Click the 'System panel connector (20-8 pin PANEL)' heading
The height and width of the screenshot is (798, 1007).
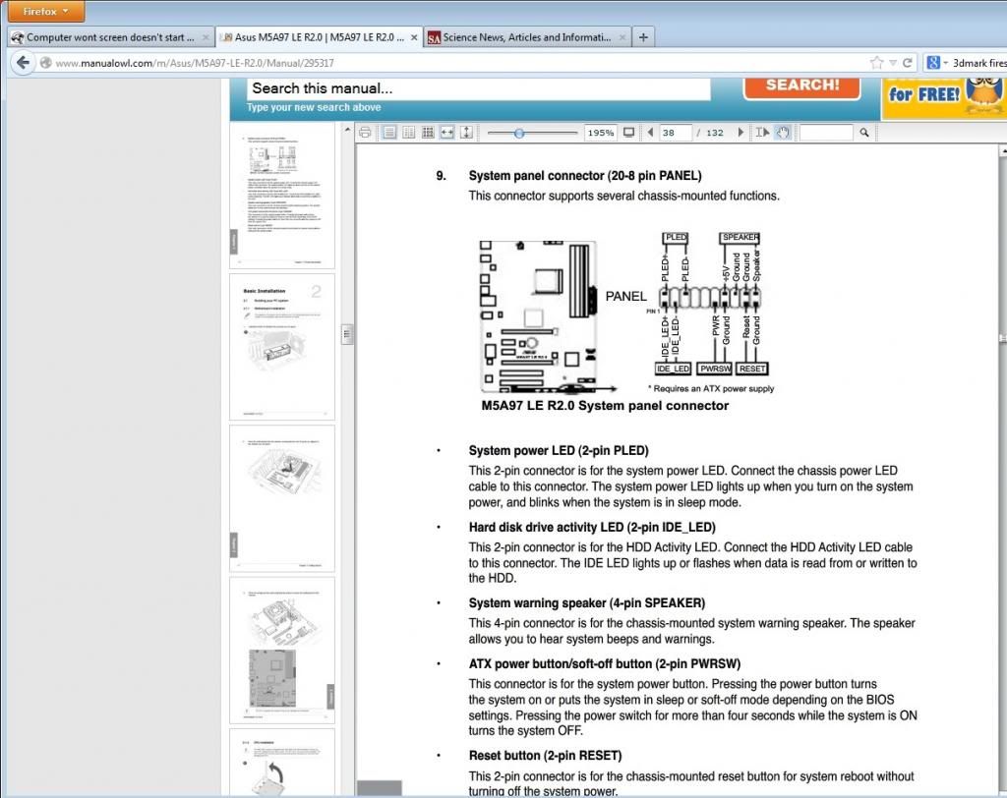(x=584, y=176)
